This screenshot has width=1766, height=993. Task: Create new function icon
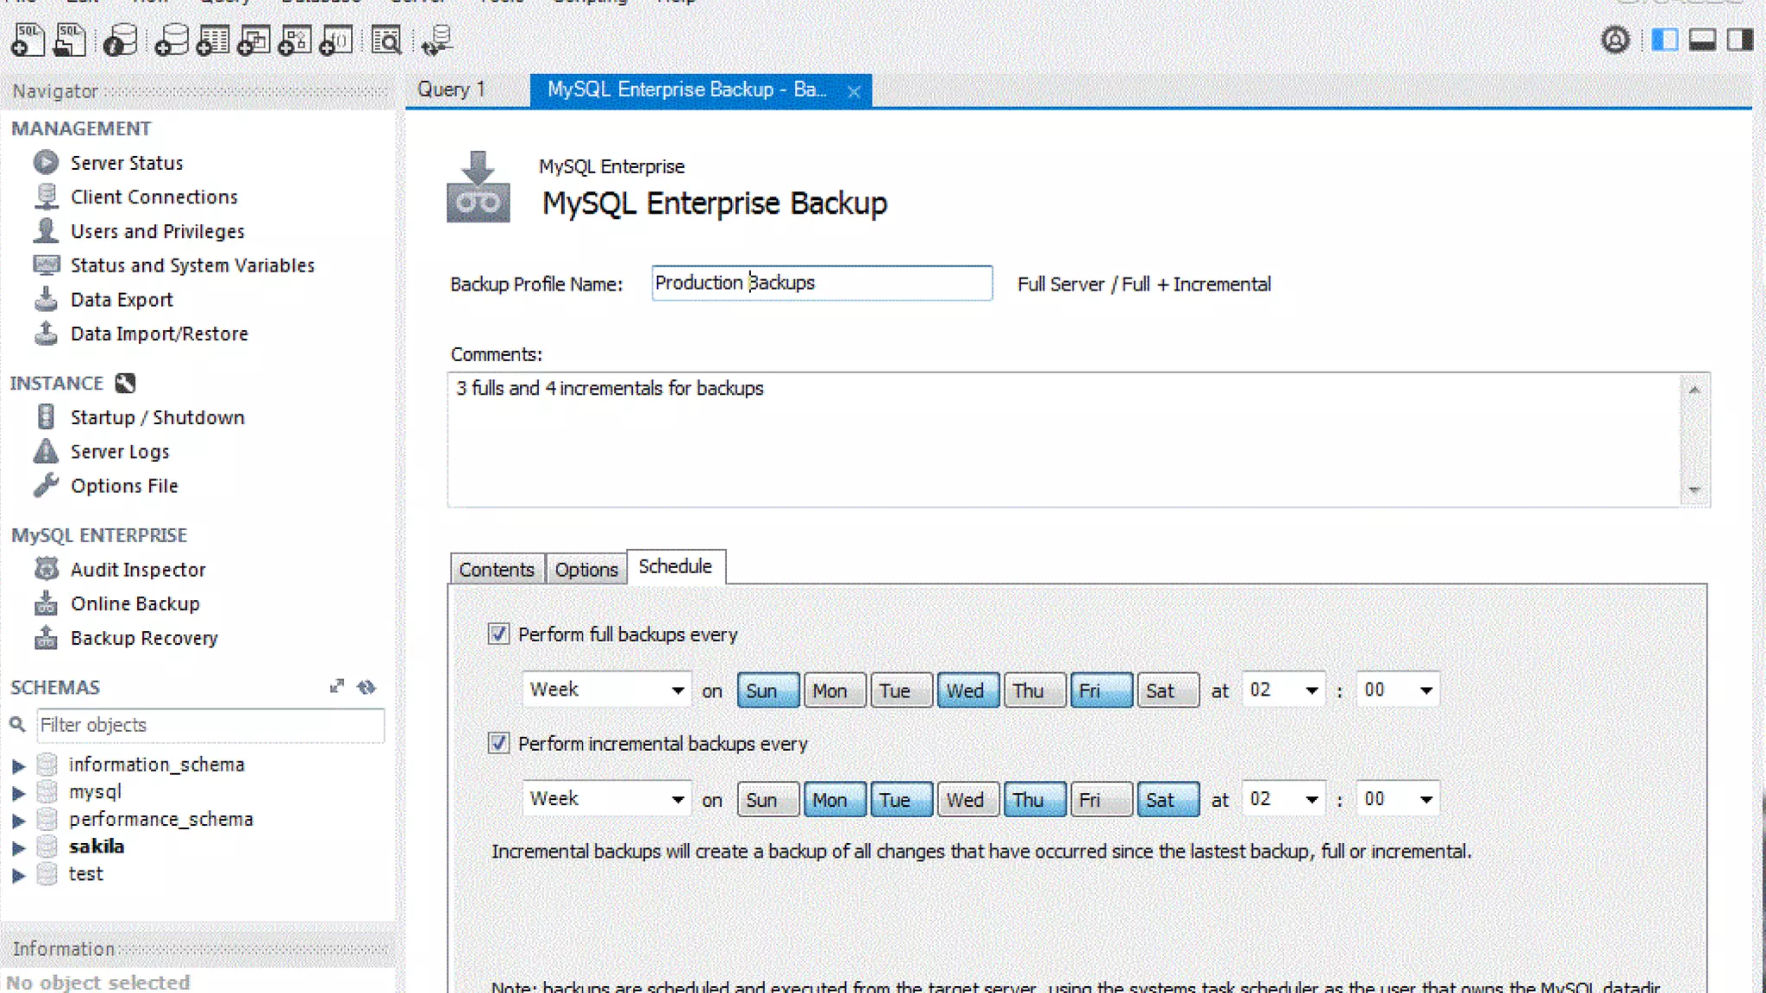coord(336,40)
